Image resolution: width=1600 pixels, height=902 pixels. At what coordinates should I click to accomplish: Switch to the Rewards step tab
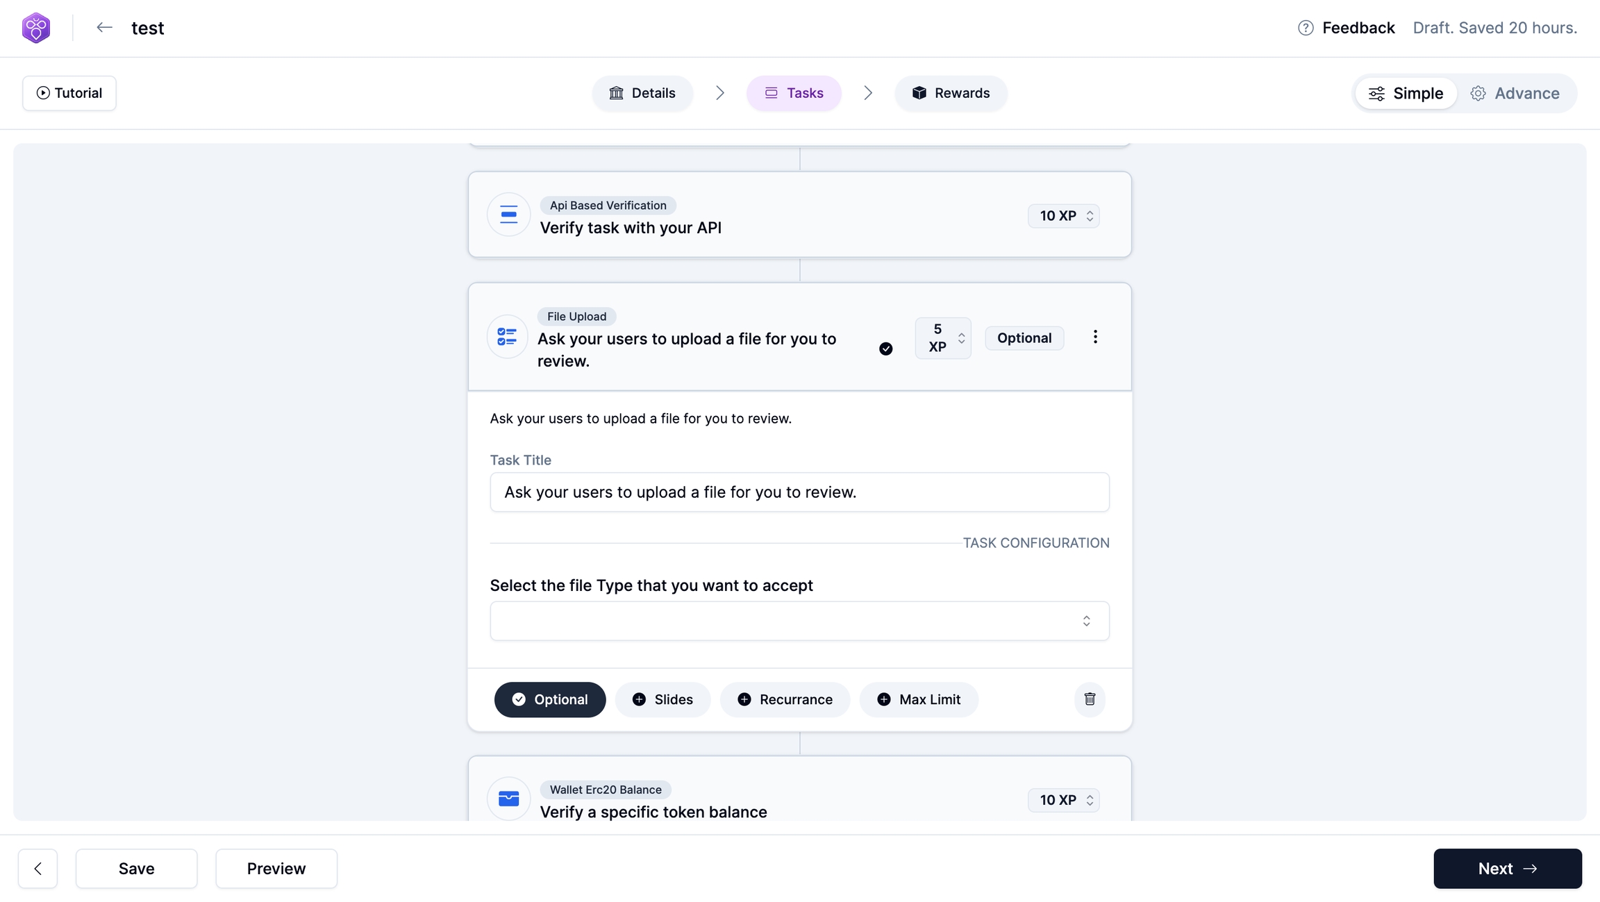coord(951,93)
